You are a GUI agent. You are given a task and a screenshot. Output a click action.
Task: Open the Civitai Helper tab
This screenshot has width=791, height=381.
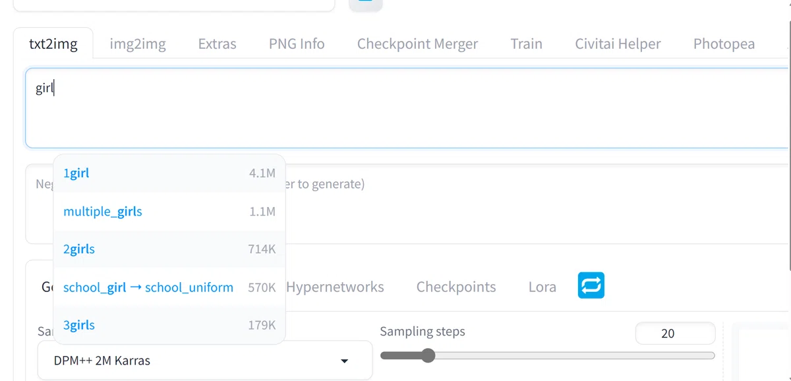click(x=618, y=44)
